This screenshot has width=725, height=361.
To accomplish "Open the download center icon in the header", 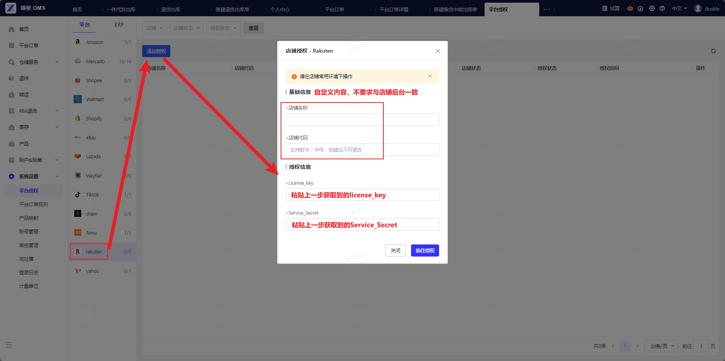I will coord(640,8).
